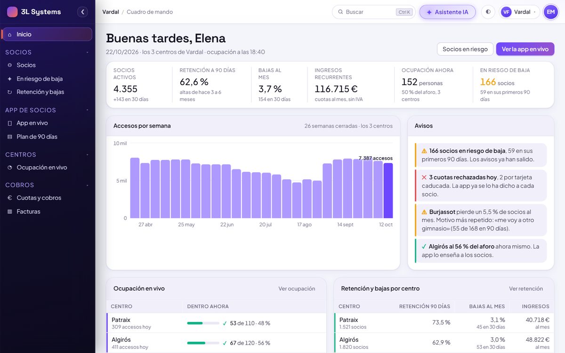Click the Socios en riesgo button
Image resolution: width=565 pixels, height=353 pixels.
pos(465,49)
